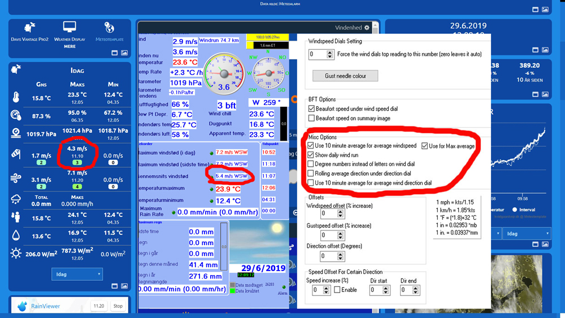Viewport: 565px width, 318px height.
Task: Open Weather Display monitor icon
Action: pyautogui.click(x=69, y=27)
